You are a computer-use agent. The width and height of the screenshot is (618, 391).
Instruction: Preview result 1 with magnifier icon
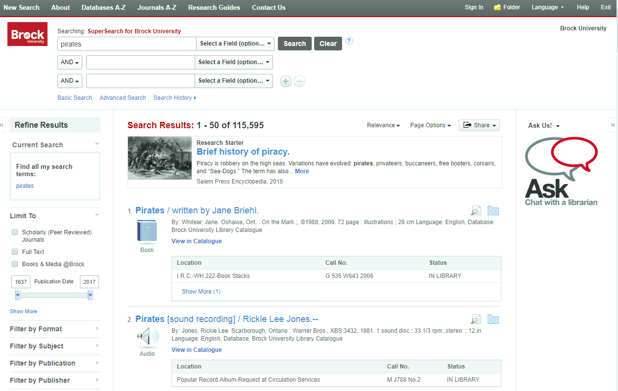pyautogui.click(x=476, y=211)
